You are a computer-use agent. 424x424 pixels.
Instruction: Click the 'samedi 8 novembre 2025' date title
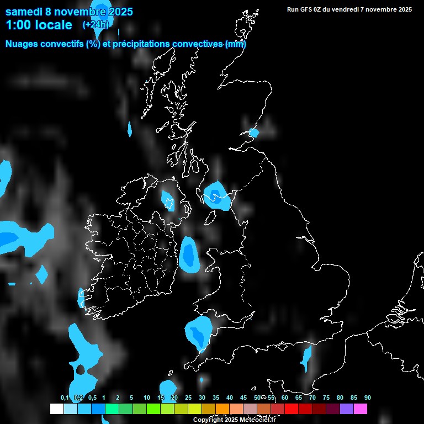click(x=69, y=12)
